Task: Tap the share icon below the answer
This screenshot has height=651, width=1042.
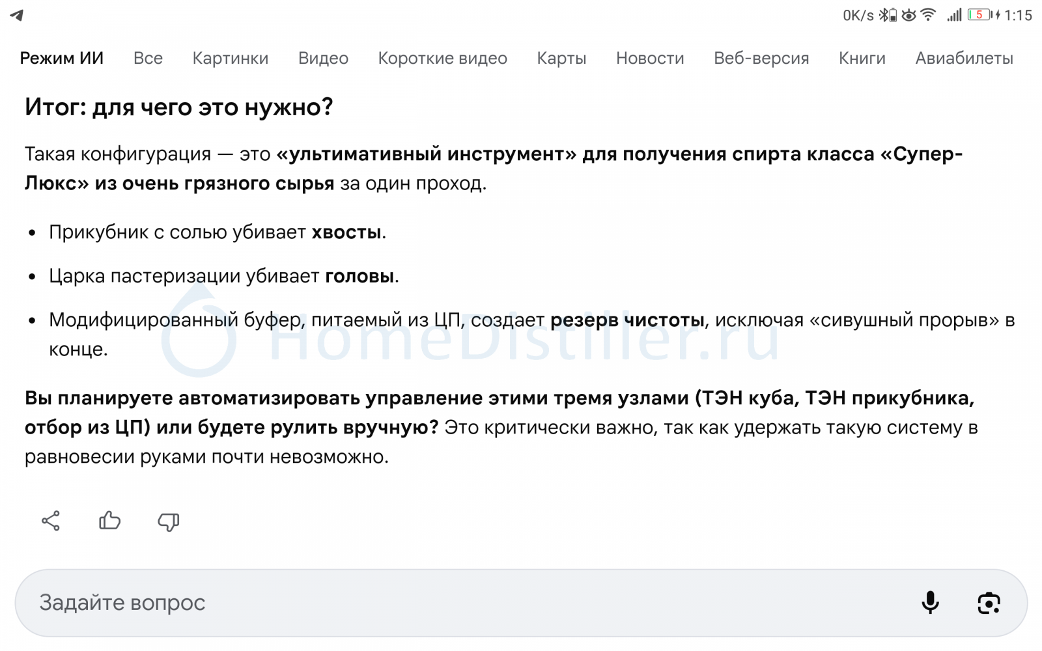Action: click(x=51, y=521)
